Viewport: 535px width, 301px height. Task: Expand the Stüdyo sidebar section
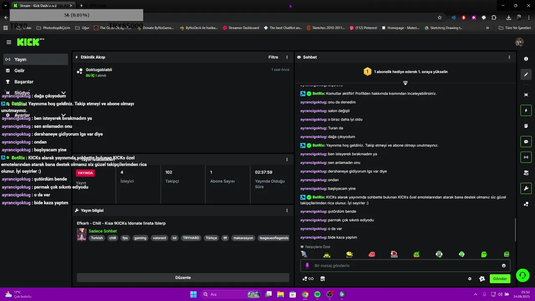point(64,93)
